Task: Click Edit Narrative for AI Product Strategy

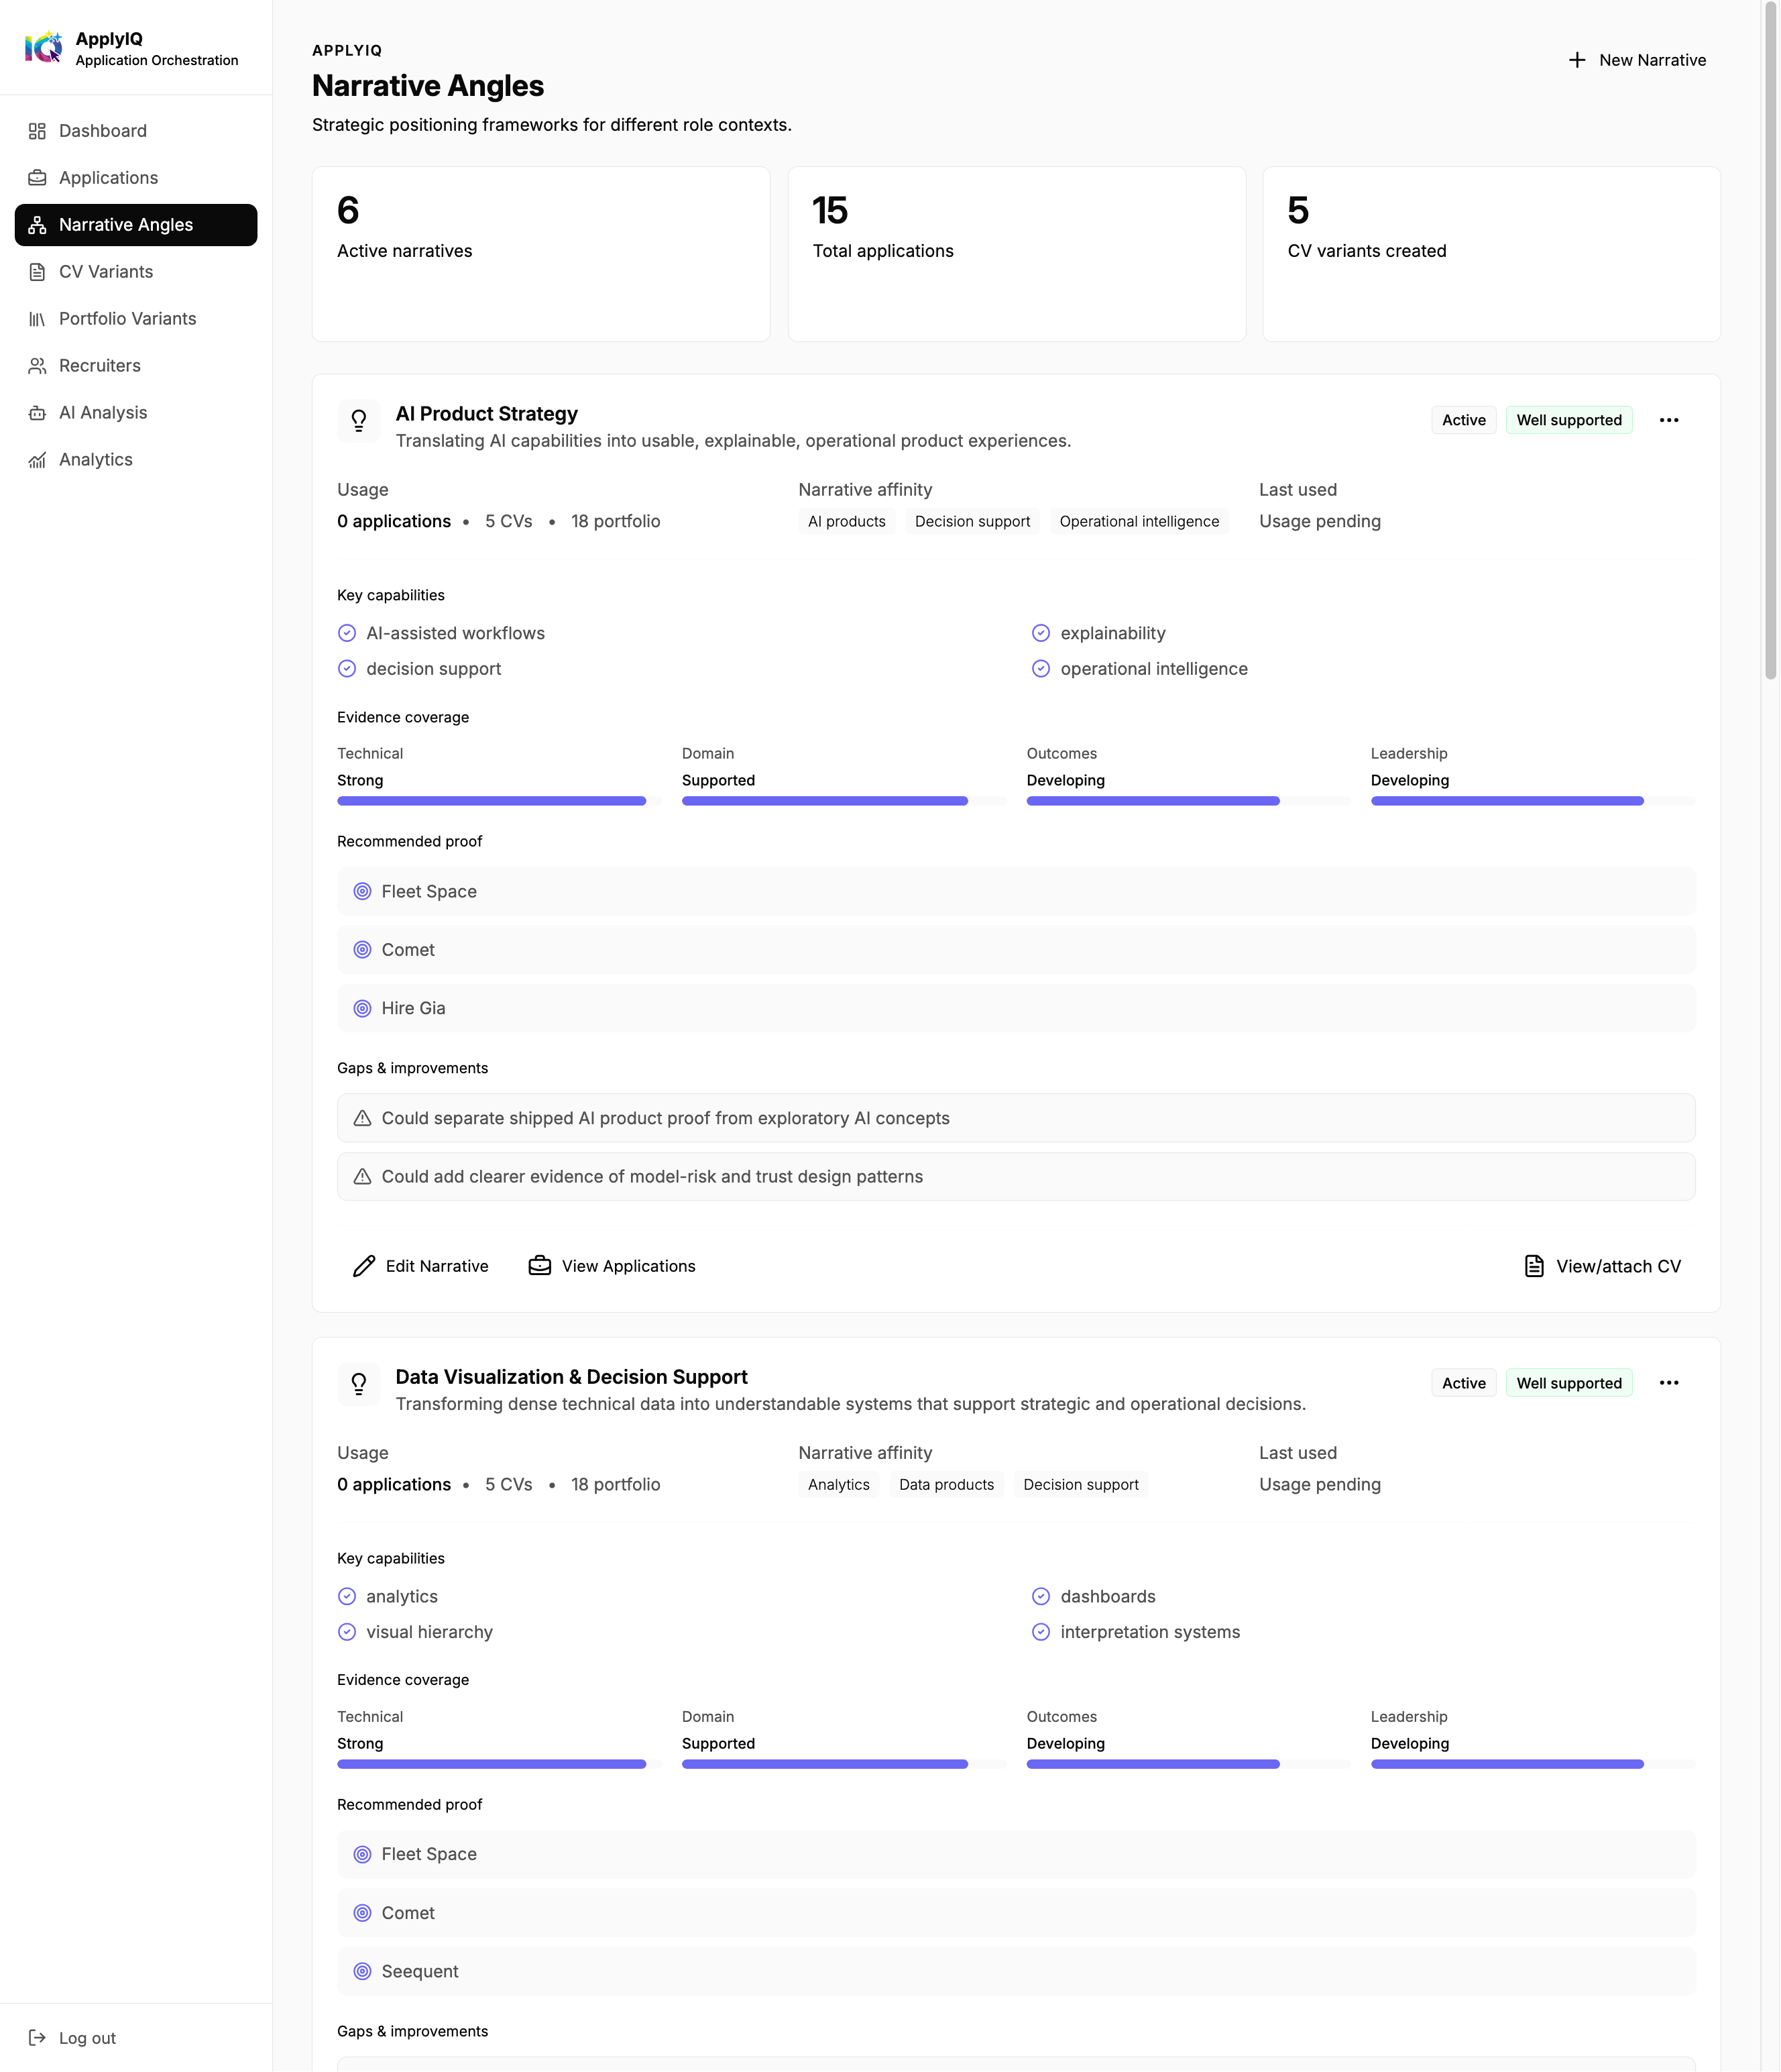Action: [x=420, y=1266]
